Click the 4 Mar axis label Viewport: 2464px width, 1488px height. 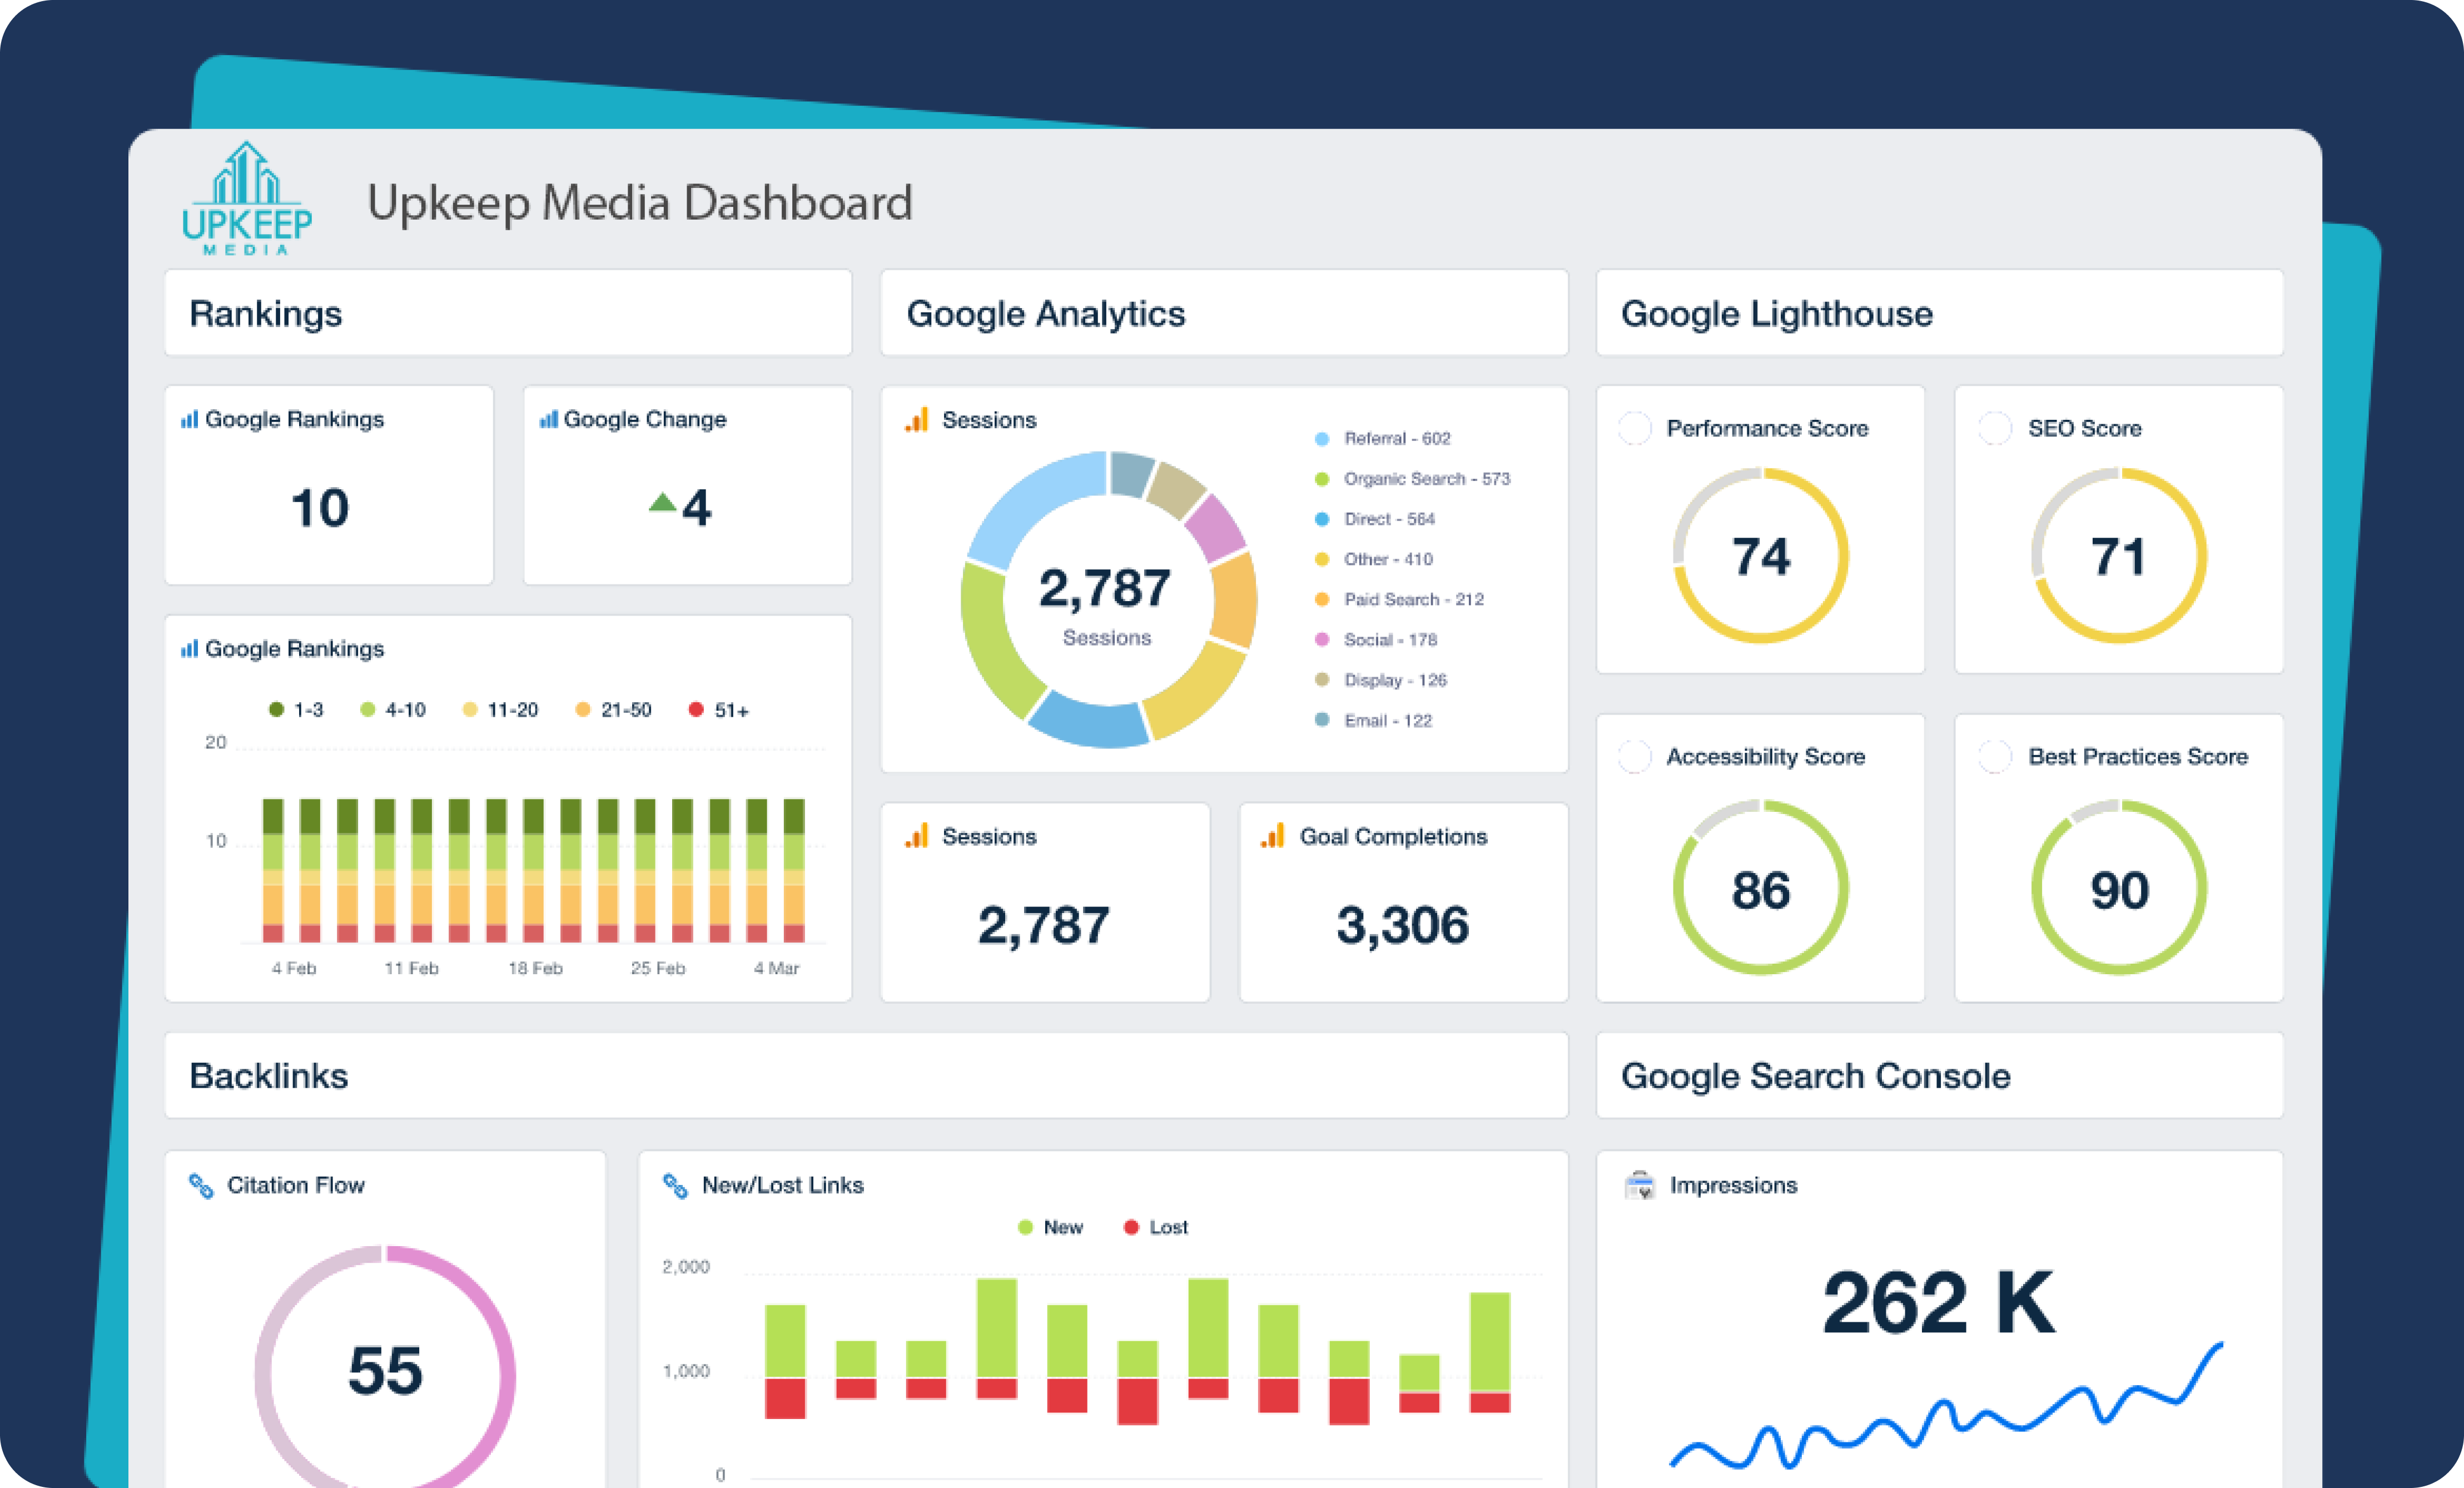[x=777, y=968]
